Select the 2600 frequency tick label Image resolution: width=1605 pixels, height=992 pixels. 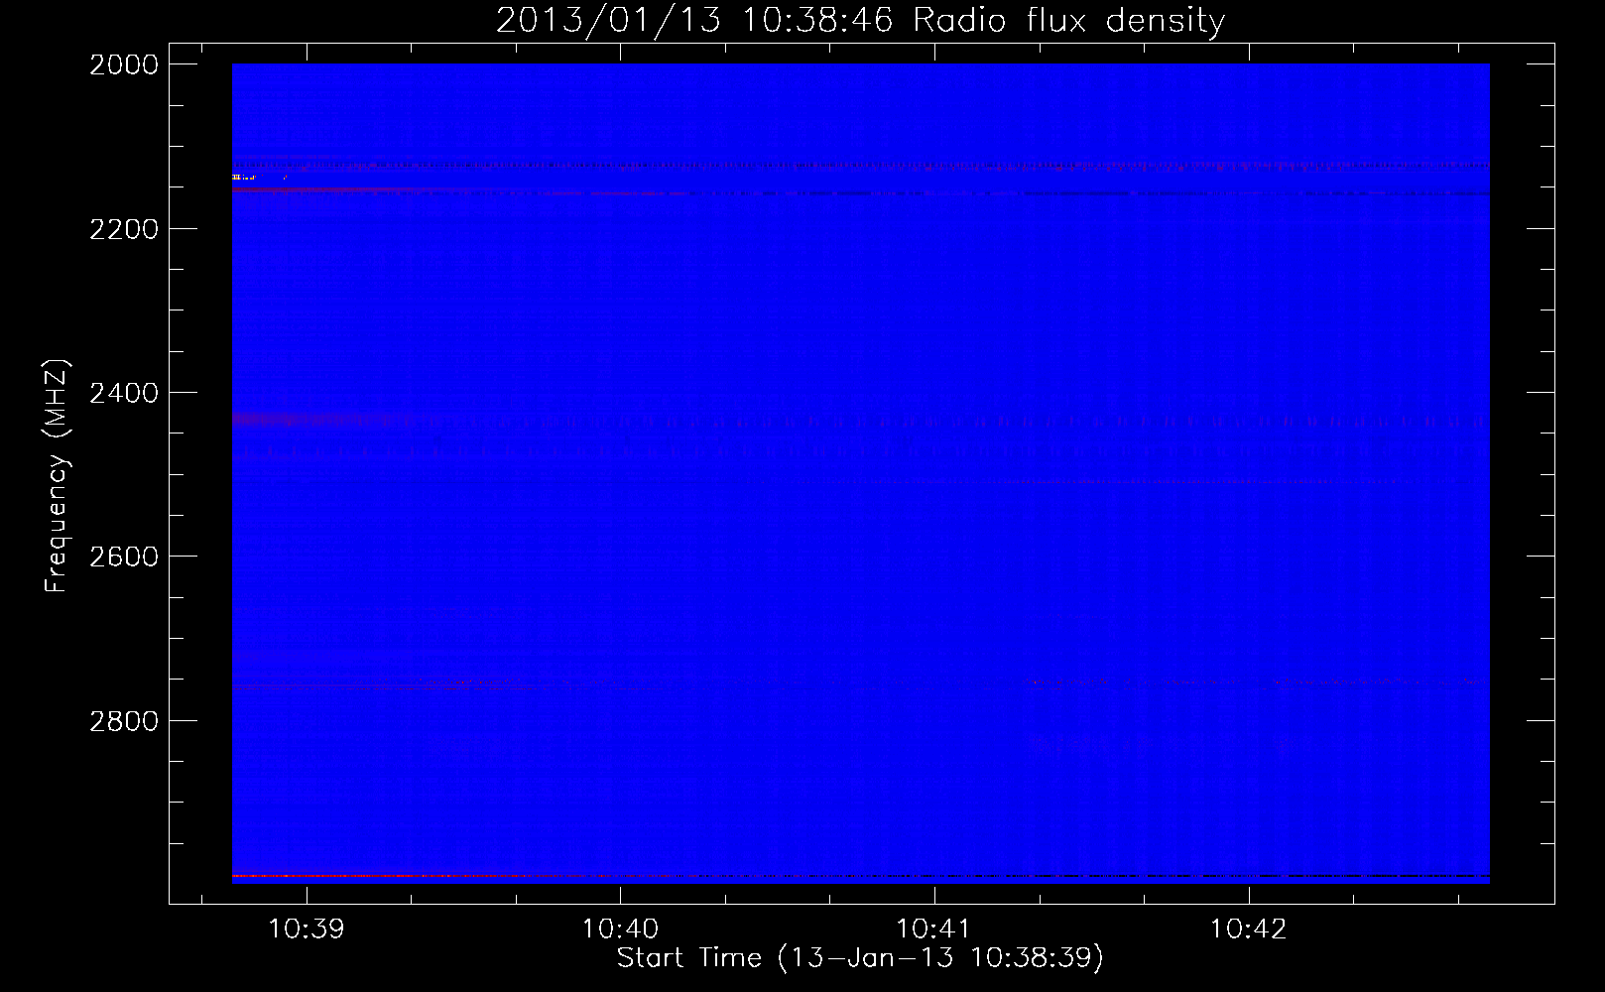tap(124, 557)
